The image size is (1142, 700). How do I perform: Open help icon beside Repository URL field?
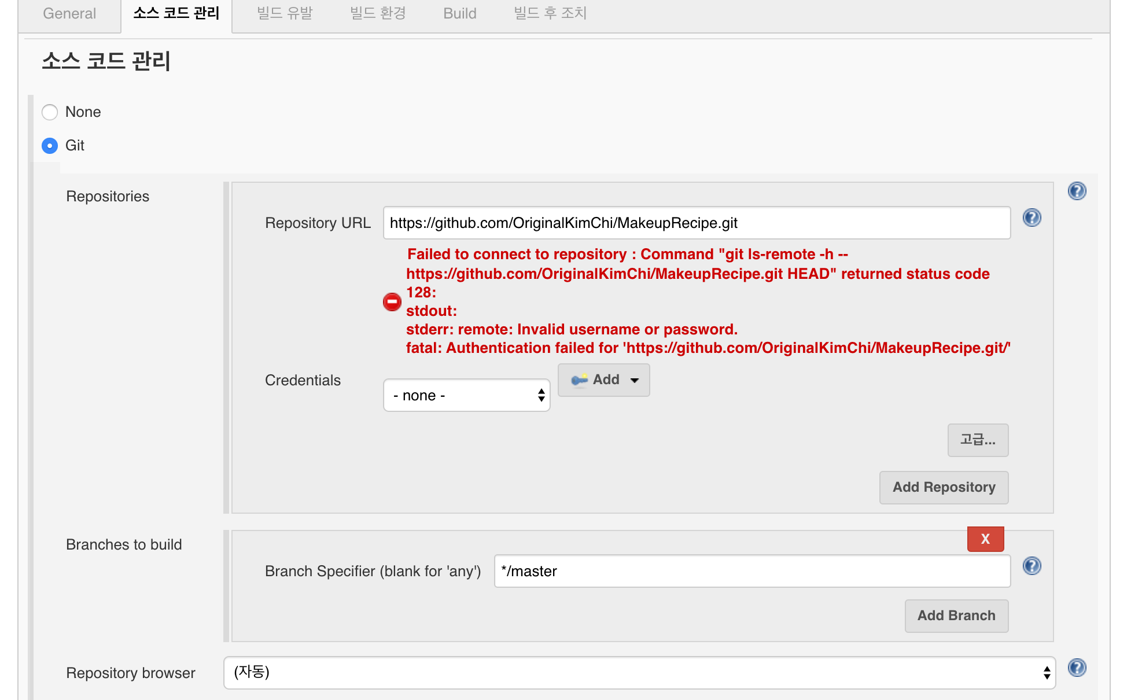click(1032, 218)
